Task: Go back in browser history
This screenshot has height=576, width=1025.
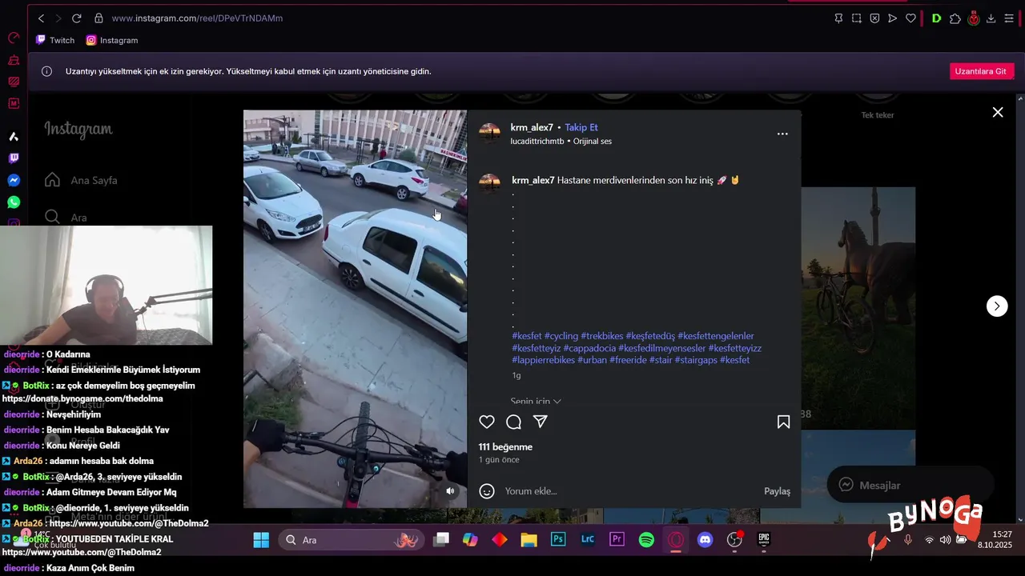Action: (x=41, y=18)
